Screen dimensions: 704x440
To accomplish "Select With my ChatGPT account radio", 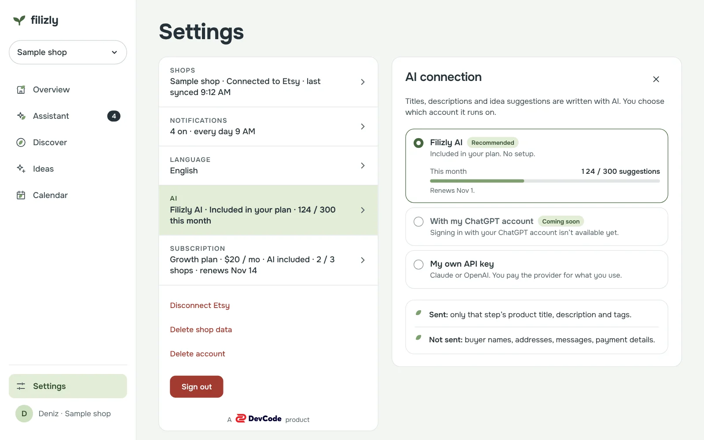I will coord(419,222).
